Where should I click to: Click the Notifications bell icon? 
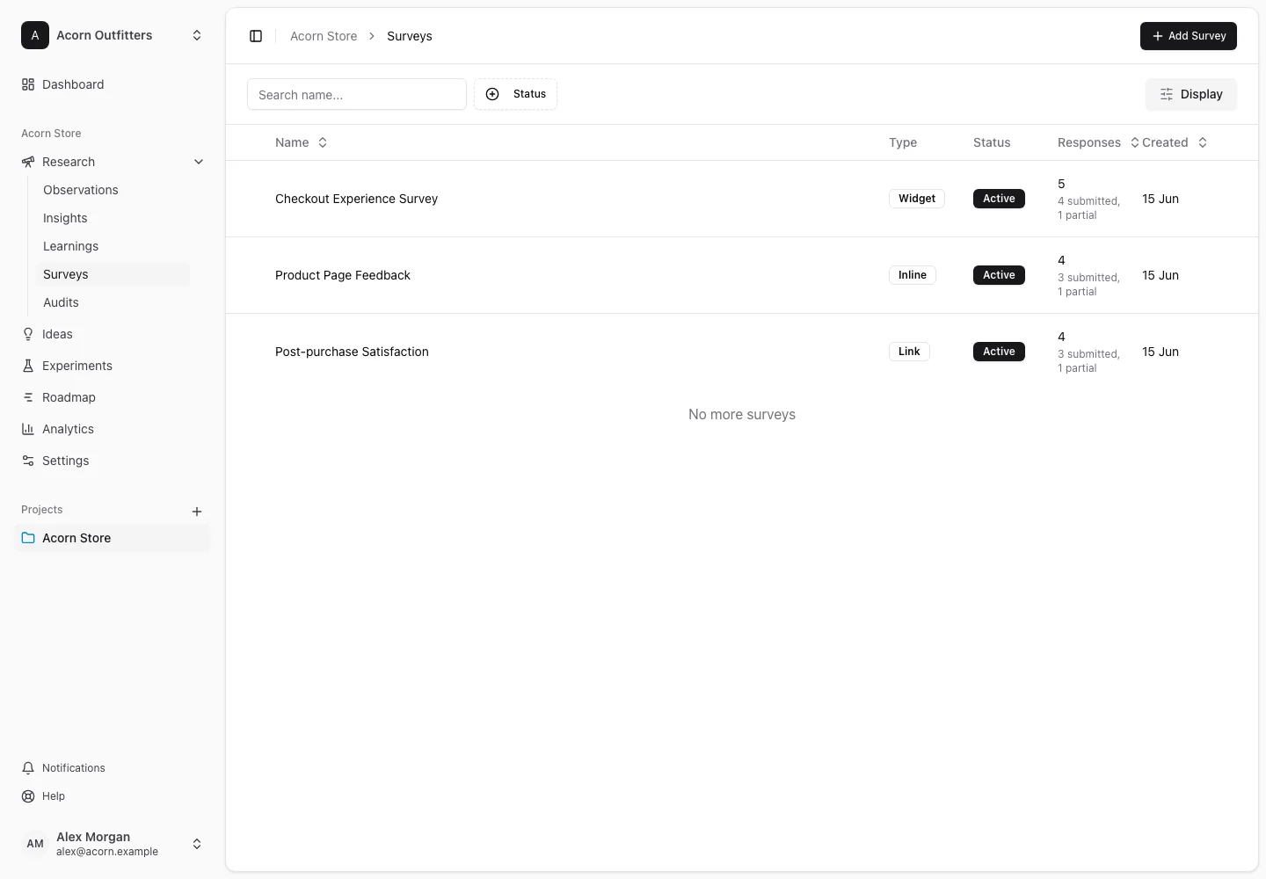pos(28,768)
